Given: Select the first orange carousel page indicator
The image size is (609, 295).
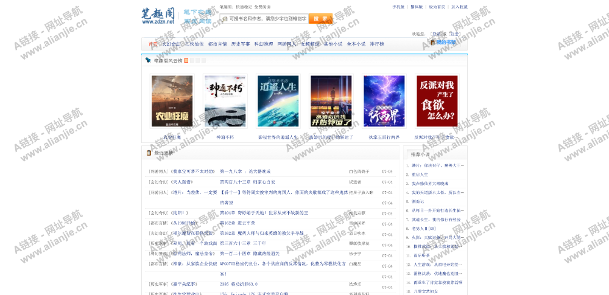Looking at the screenshot, I should pyautogui.click(x=186, y=61).
